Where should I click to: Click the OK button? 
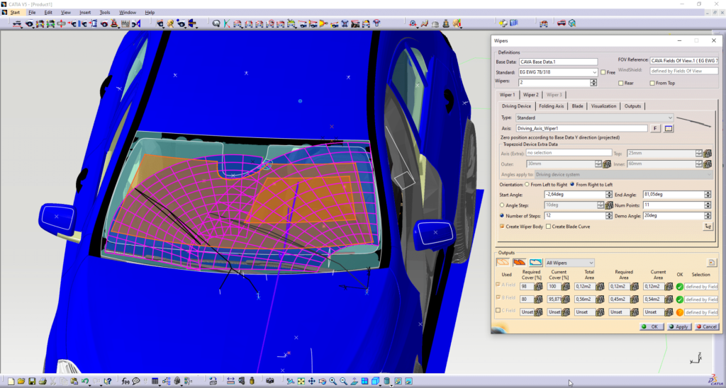pyautogui.click(x=652, y=326)
